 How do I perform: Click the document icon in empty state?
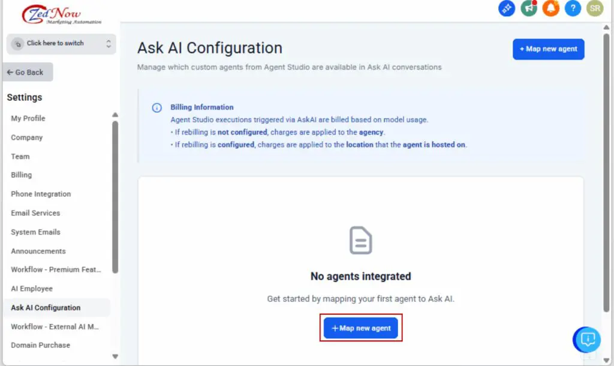tap(360, 240)
